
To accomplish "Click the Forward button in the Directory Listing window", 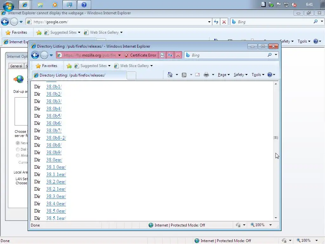I will coord(44,55).
